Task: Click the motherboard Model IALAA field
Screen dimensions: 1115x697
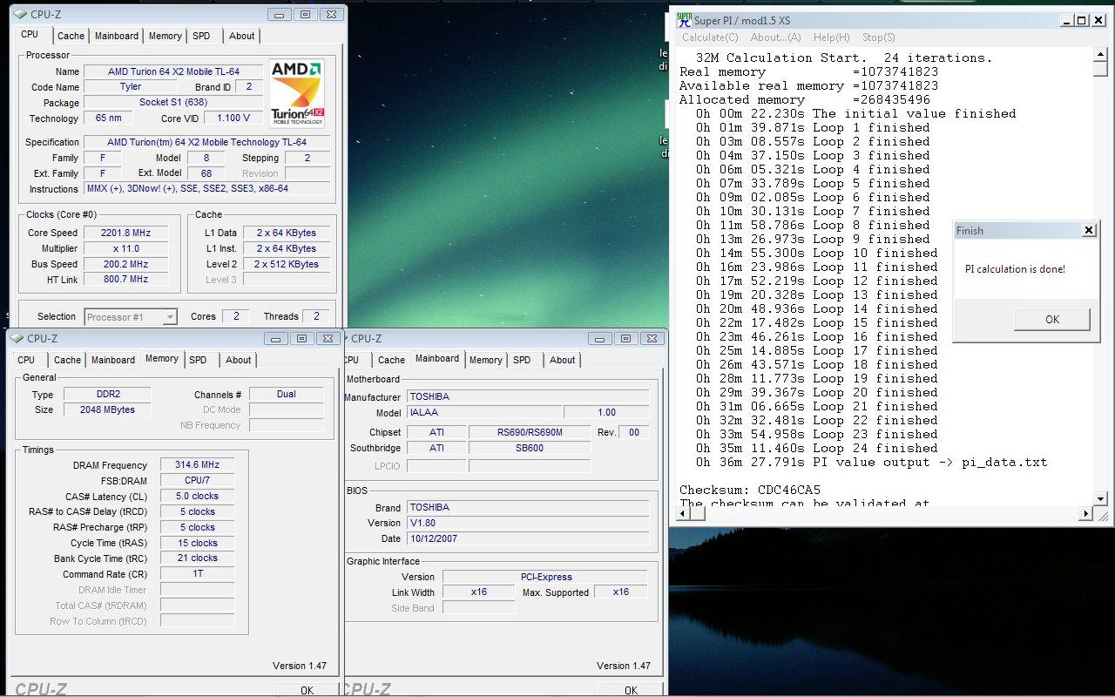Action: tap(484, 413)
